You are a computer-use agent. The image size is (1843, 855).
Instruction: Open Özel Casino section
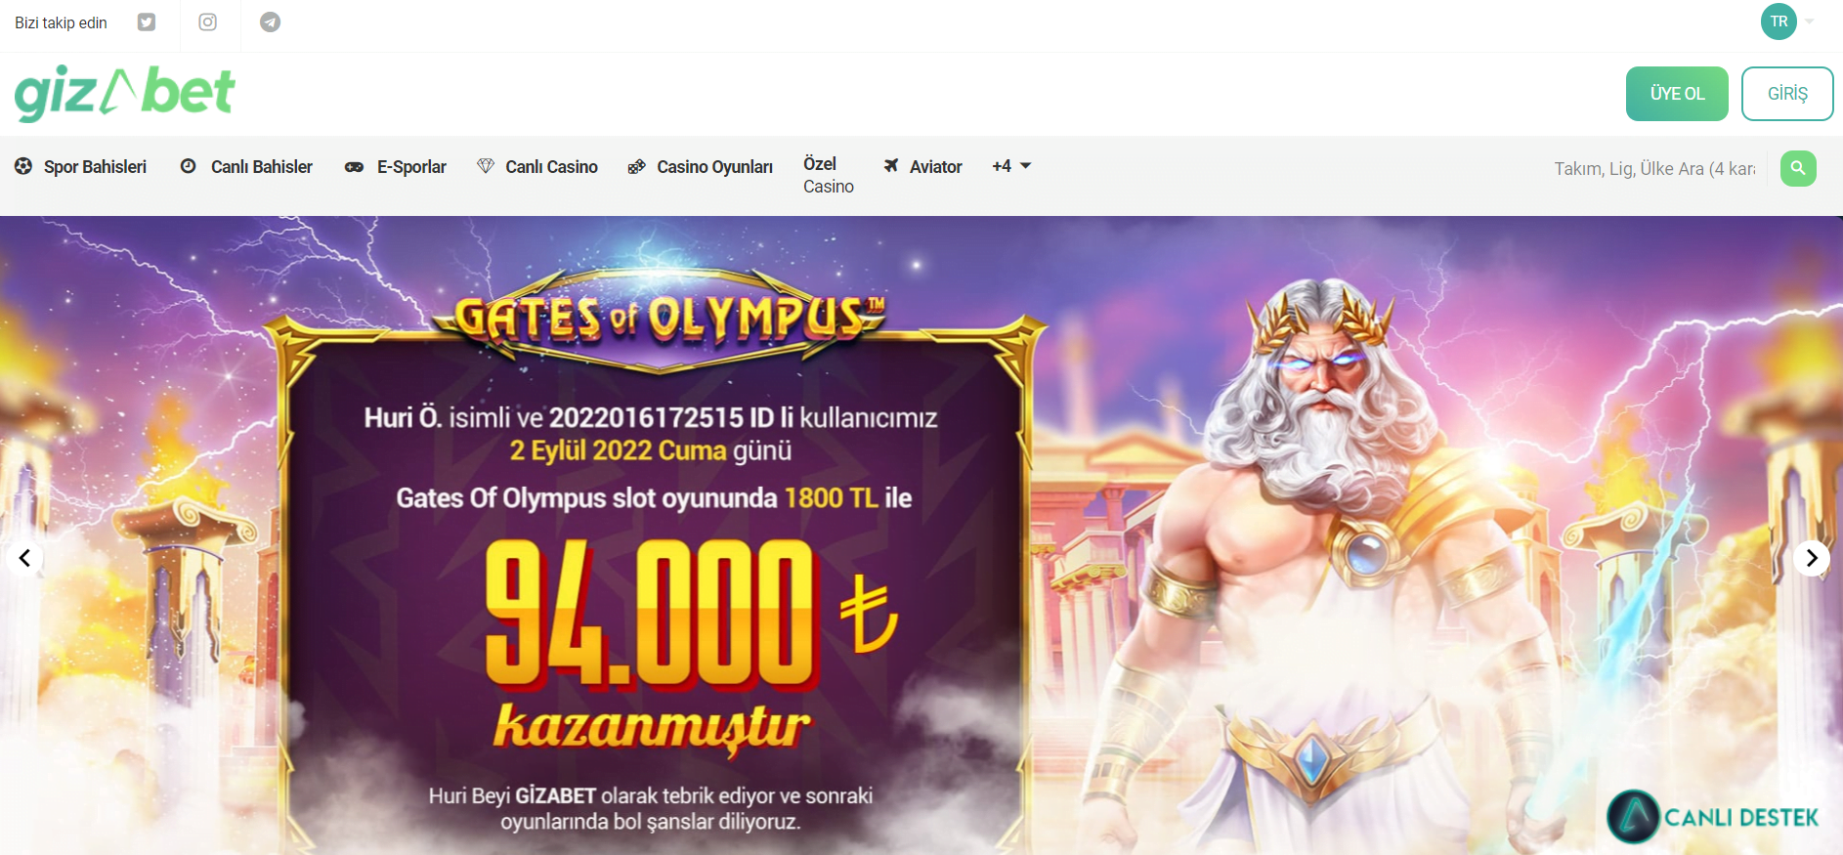point(828,175)
